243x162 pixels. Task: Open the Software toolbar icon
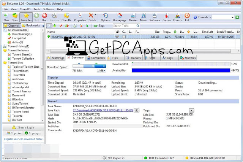coord(155,17)
